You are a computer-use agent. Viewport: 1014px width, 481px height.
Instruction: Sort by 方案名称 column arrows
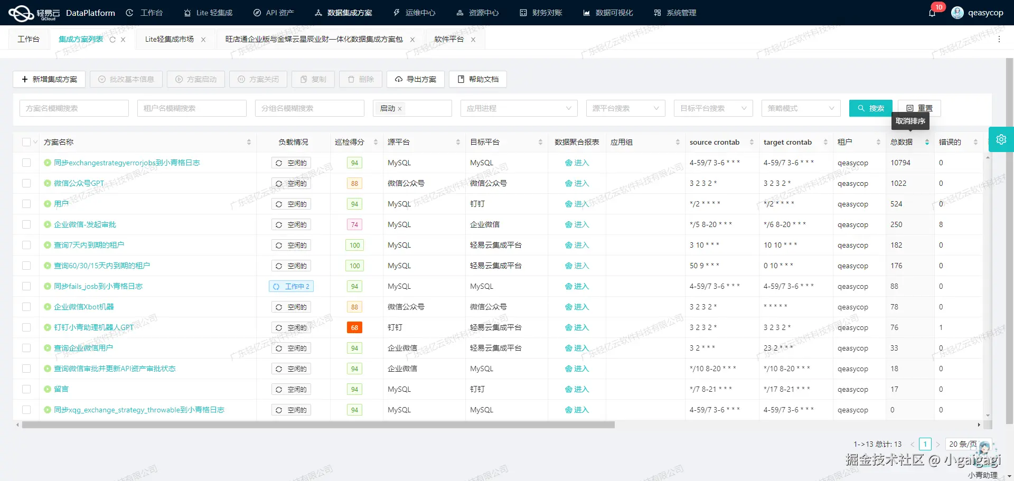coord(249,142)
